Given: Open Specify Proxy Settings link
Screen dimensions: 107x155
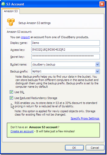Looking at the screenshot, I should coord(85,118).
